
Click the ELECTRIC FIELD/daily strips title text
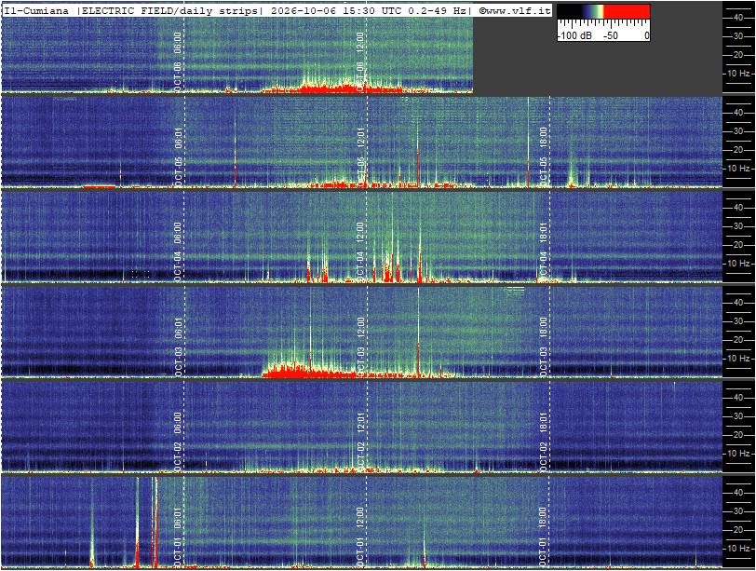click(x=169, y=10)
